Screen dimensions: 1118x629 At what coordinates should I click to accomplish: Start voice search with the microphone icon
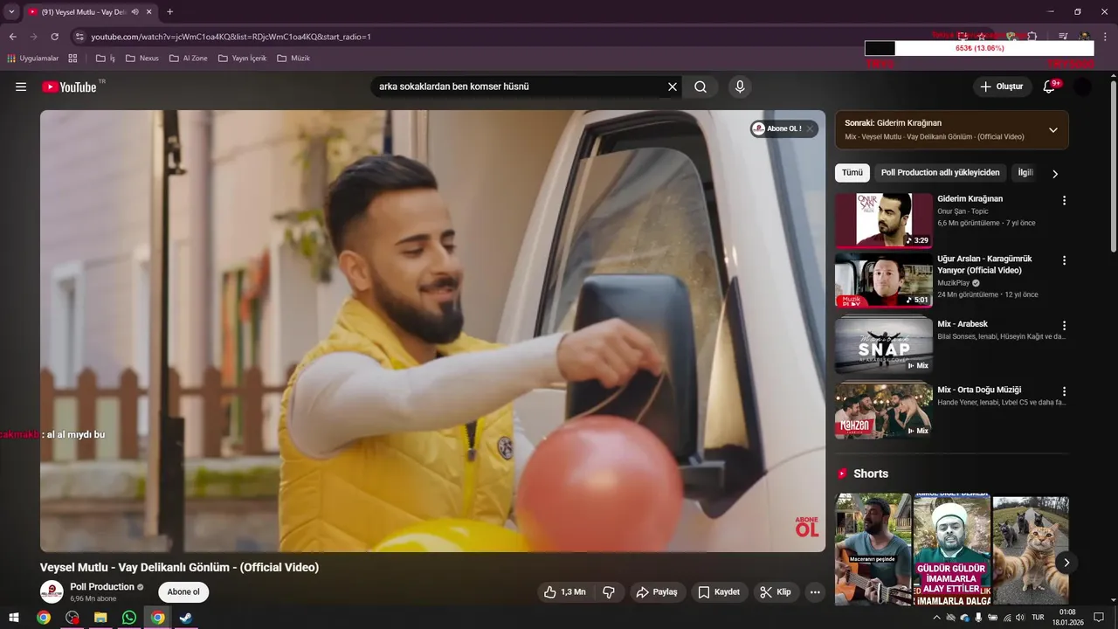[740, 86]
